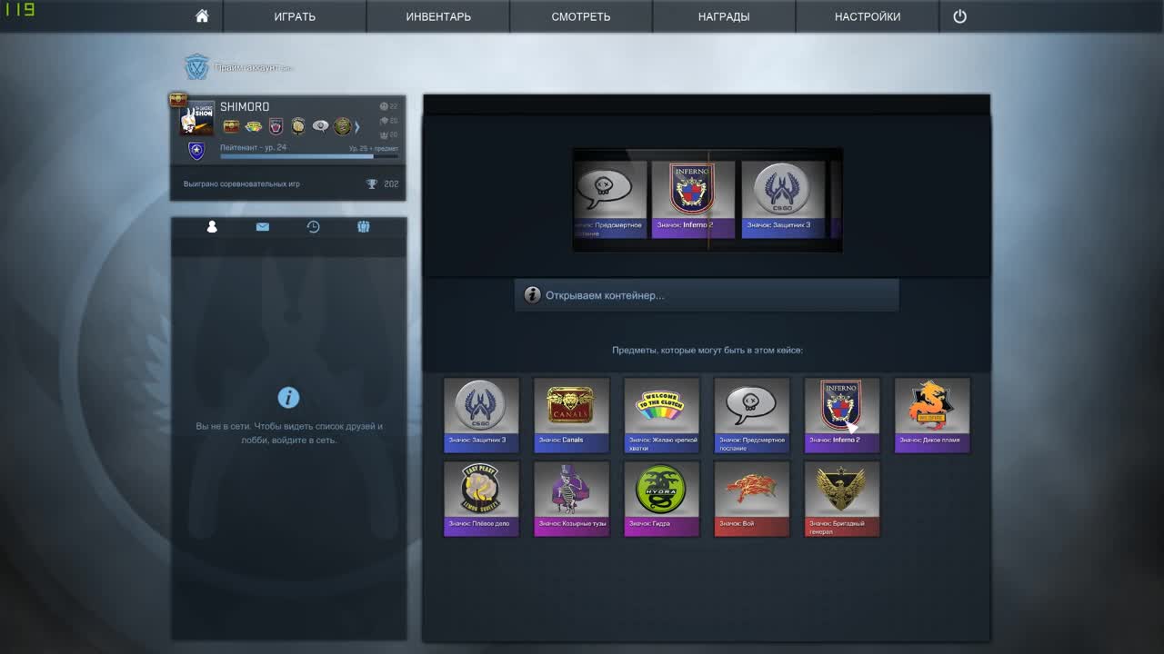Image resolution: width=1164 pixels, height=654 pixels.
Task: Click the Inferno pin in profile badges
Action: coord(276,126)
